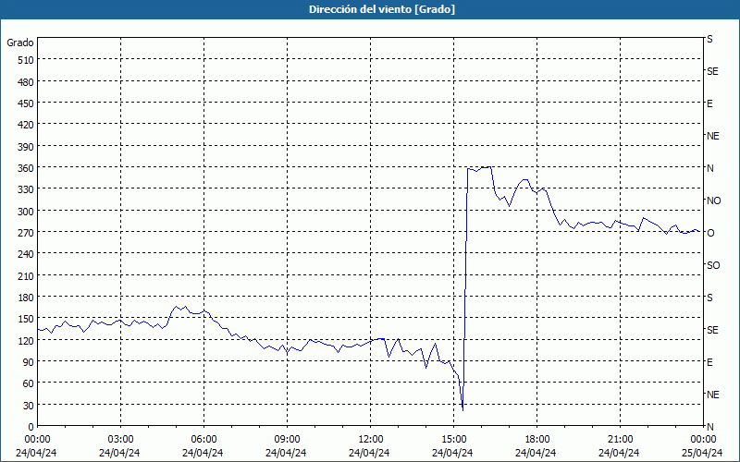Select the date label 25/04/24
Screen dimensions: 740x462
tap(703, 453)
